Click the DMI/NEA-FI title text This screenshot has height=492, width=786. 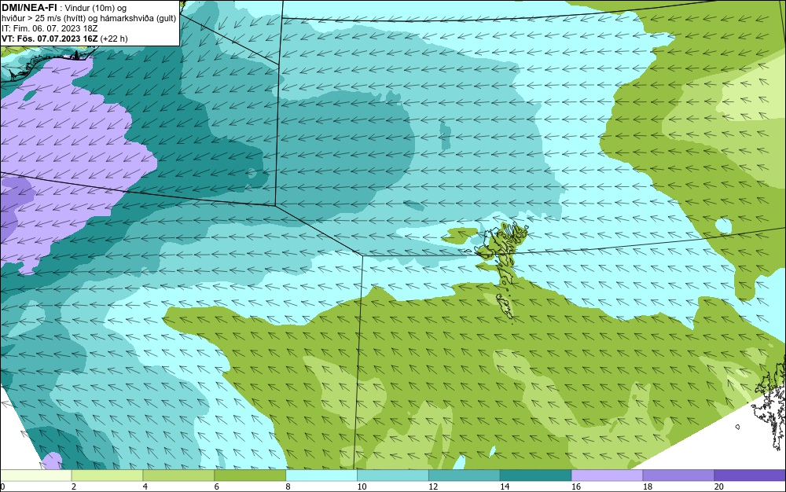29,8
